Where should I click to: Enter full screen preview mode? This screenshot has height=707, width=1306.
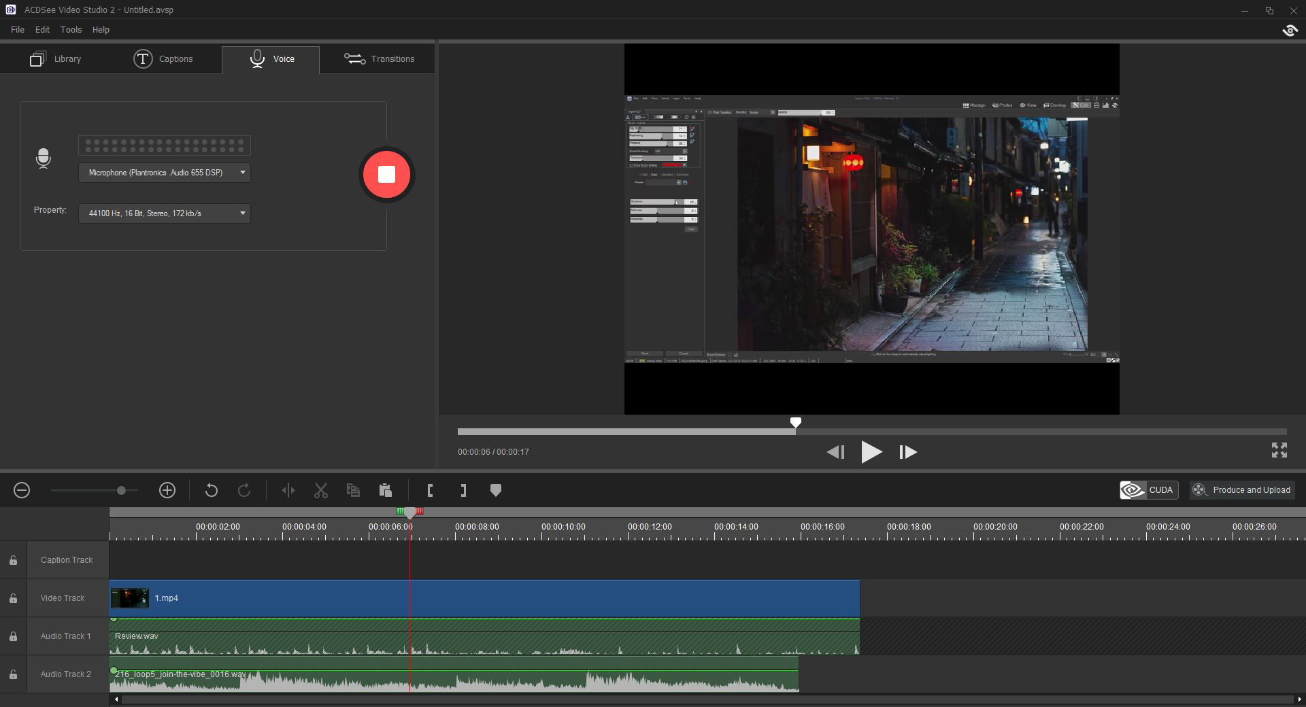(x=1279, y=450)
